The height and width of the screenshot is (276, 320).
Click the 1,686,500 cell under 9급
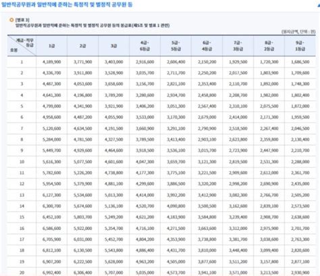point(300,62)
